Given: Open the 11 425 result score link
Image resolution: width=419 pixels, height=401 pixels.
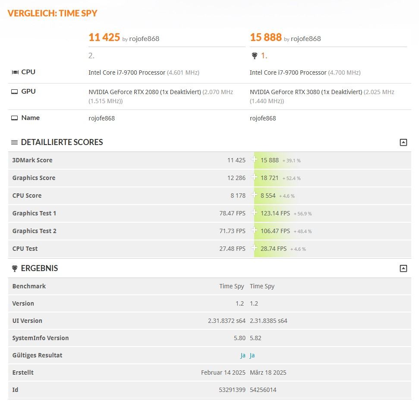Looking at the screenshot, I should click(104, 38).
